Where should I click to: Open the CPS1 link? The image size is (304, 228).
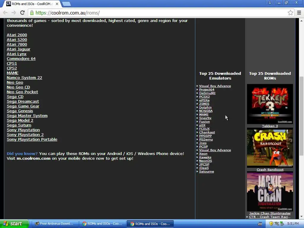click(12, 64)
